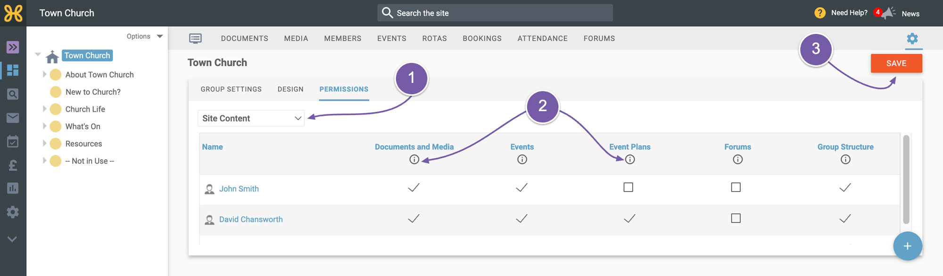This screenshot has width=943, height=276.
Task: Open the dashboard grid icon in sidebar
Action: (x=13, y=70)
